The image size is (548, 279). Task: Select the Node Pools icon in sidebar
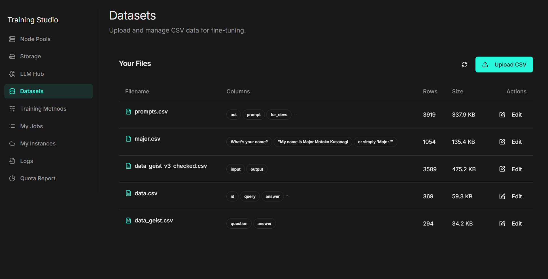12,39
